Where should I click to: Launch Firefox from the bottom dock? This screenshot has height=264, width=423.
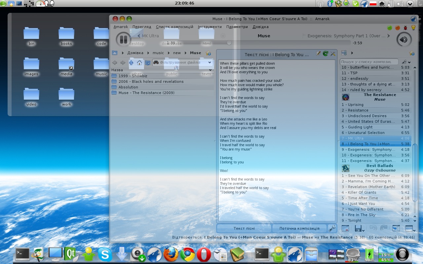(x=171, y=254)
